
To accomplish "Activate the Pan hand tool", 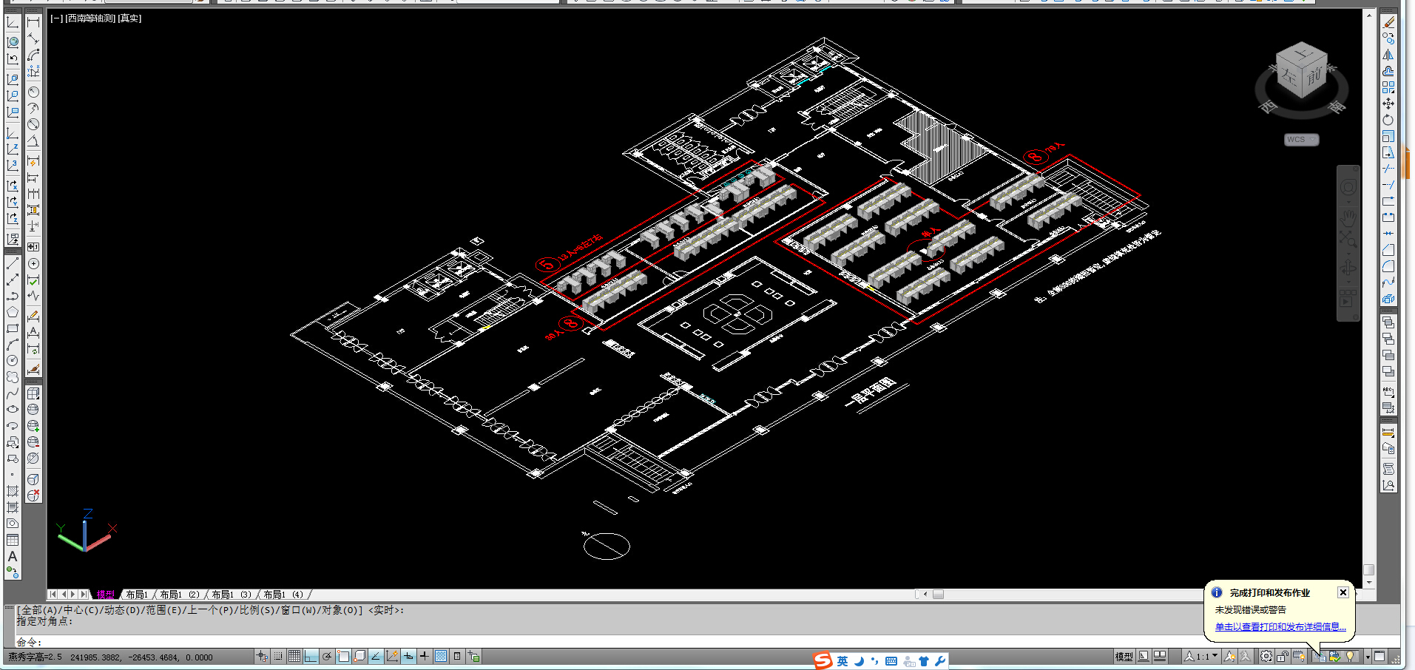I will tap(1348, 217).
